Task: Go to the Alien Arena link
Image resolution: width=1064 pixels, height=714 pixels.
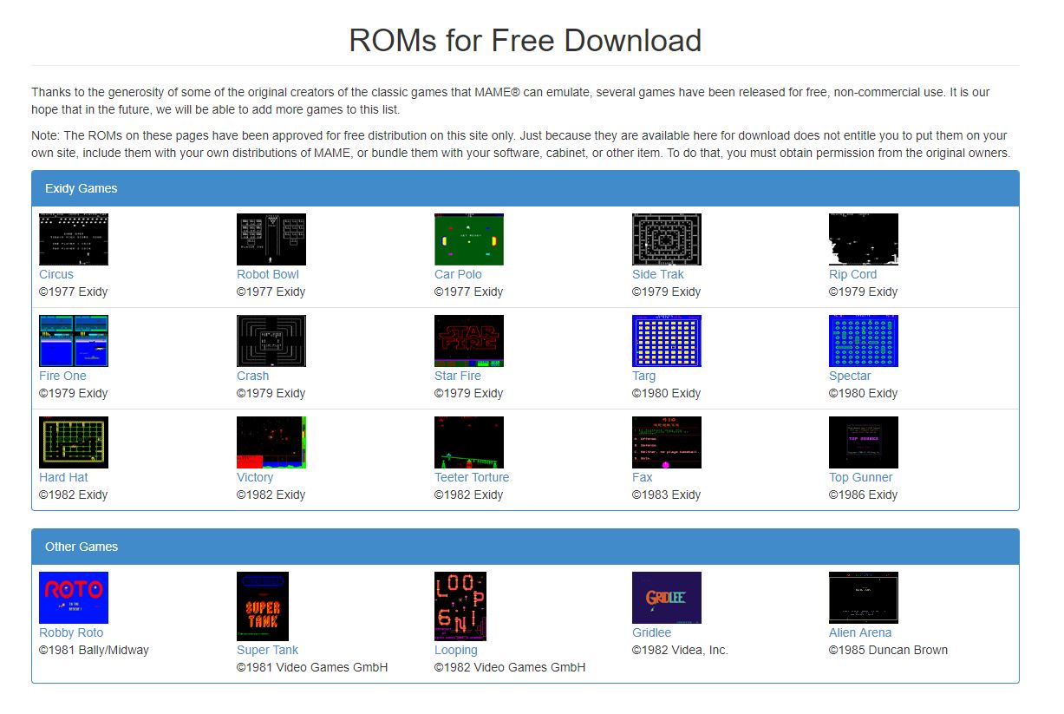Action: (x=859, y=632)
